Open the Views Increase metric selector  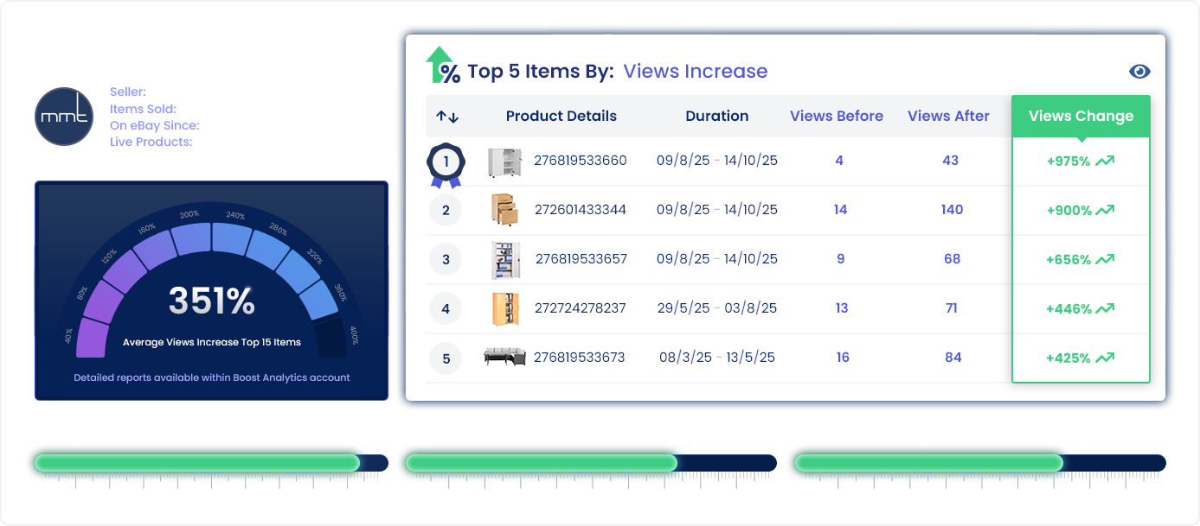pos(695,71)
